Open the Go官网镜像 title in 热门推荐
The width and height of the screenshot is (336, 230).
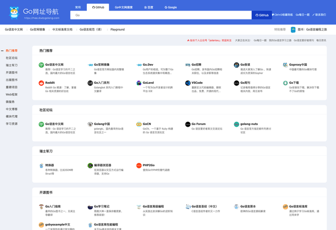pos(102,65)
